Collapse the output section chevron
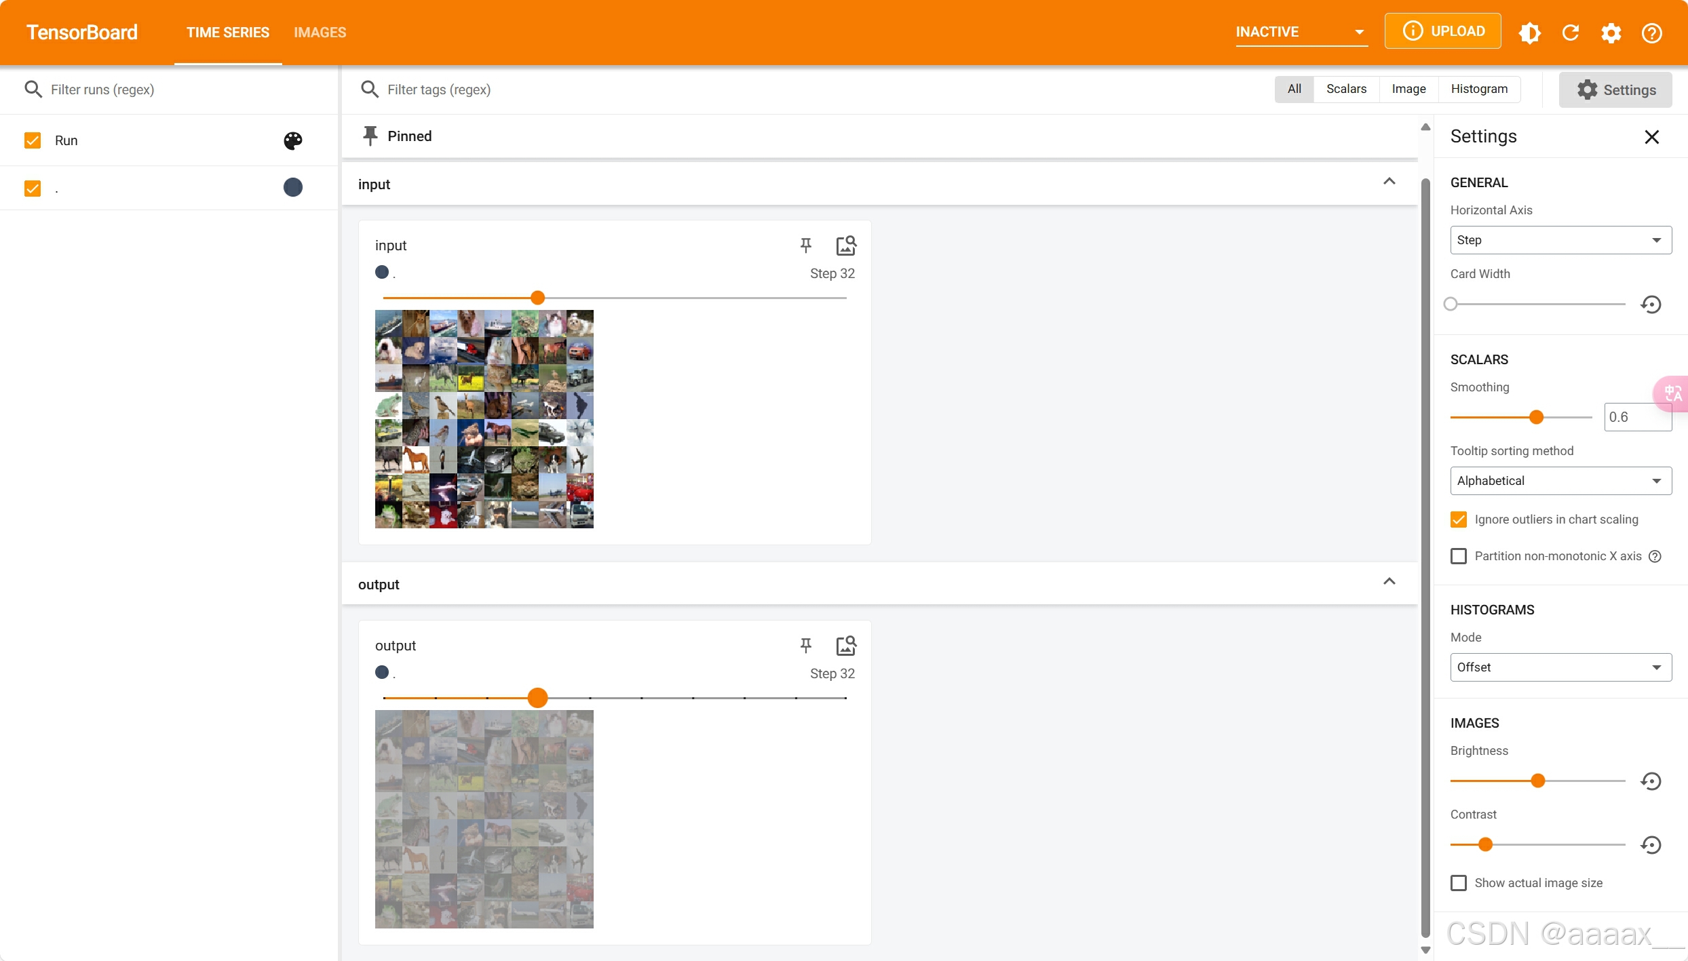The width and height of the screenshot is (1688, 961). click(1389, 581)
